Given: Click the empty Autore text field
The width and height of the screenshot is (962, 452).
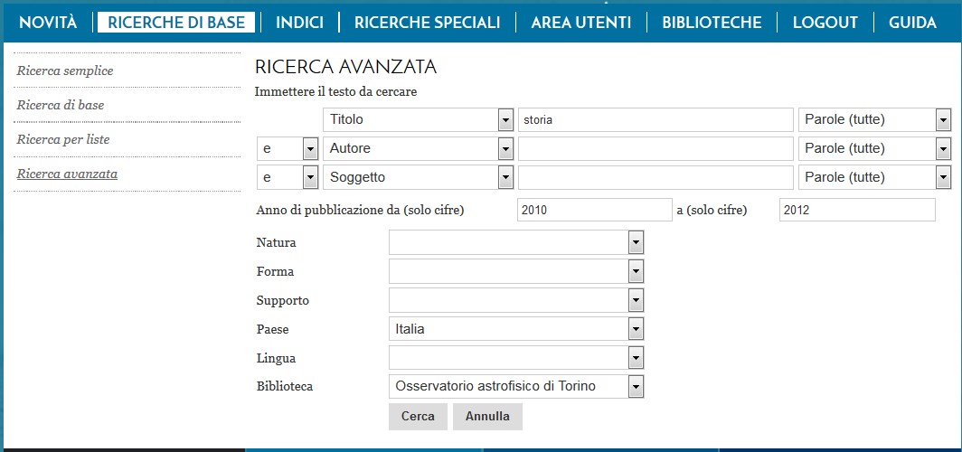Looking at the screenshot, I should pos(655,148).
